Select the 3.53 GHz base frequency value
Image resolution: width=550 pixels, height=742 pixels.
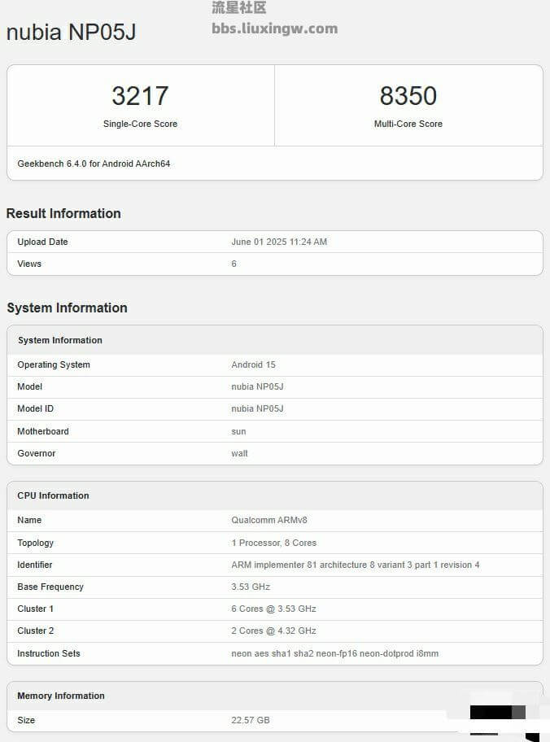[x=251, y=587]
